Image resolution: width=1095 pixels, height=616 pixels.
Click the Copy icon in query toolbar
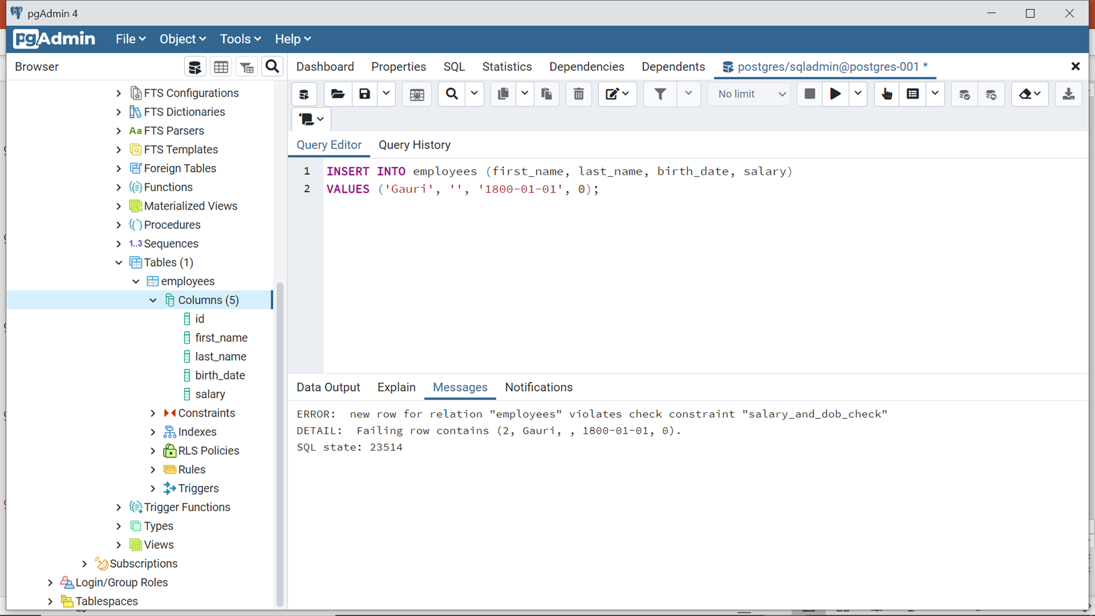(503, 94)
